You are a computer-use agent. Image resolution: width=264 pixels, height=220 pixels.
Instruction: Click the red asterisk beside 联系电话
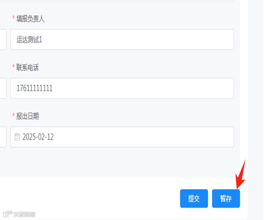[13, 66]
